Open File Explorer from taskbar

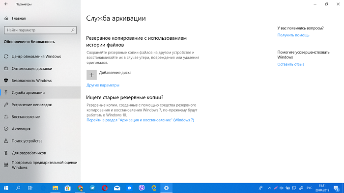55,188
